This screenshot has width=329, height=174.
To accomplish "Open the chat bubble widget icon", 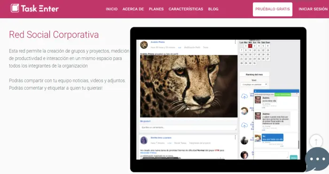I will click(x=317, y=159).
